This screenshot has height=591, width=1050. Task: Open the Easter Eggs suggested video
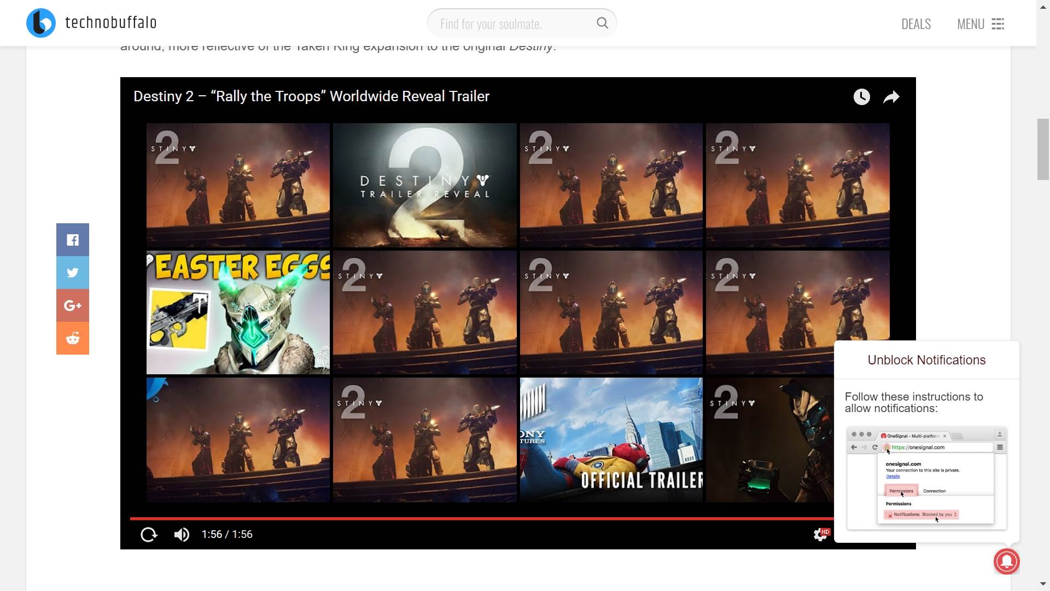point(238,312)
